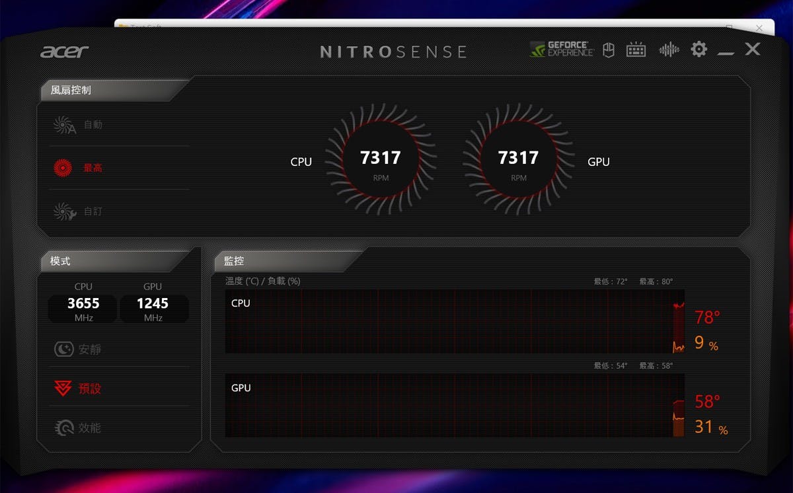Click the CPU fan RPM dial
The height and width of the screenshot is (493, 793).
click(381, 161)
